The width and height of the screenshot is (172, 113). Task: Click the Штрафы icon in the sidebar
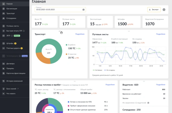(x=4, y=44)
